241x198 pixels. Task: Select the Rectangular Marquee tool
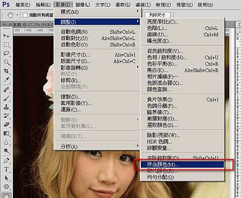click(x=6, y=44)
